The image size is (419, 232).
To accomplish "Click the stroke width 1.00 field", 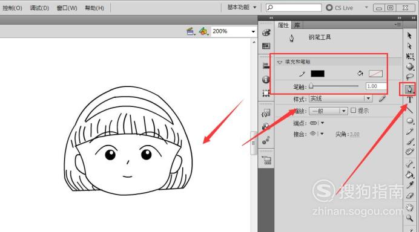I will tap(376, 86).
